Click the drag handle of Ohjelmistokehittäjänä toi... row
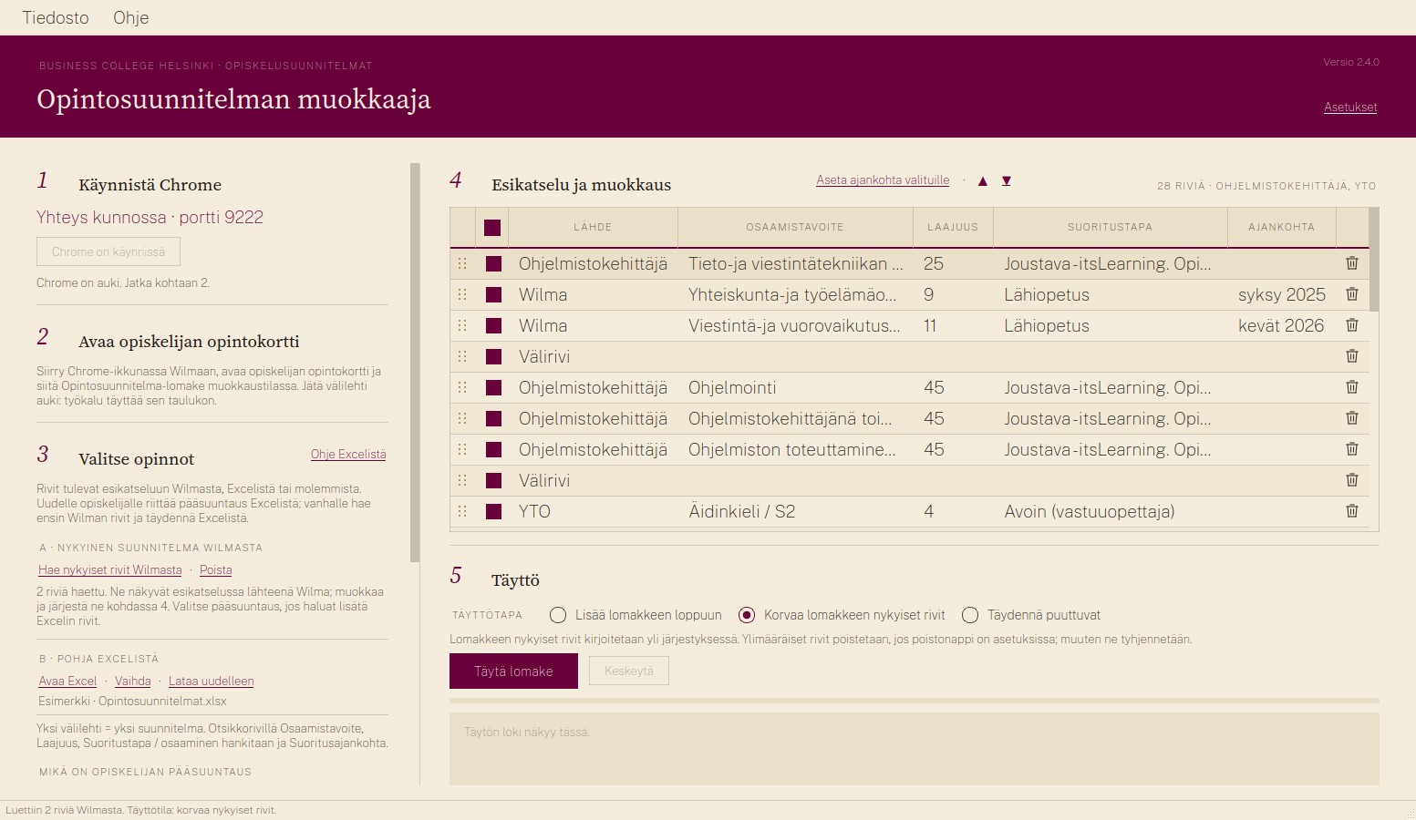Viewport: 1416px width, 820px height. coord(462,418)
